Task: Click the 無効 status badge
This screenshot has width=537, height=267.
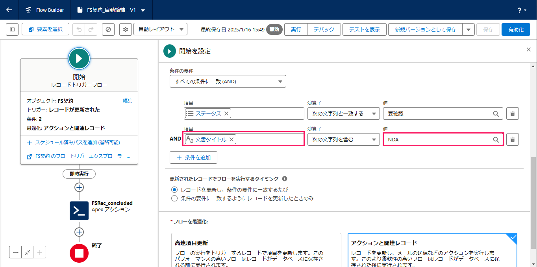Action: pos(274,29)
